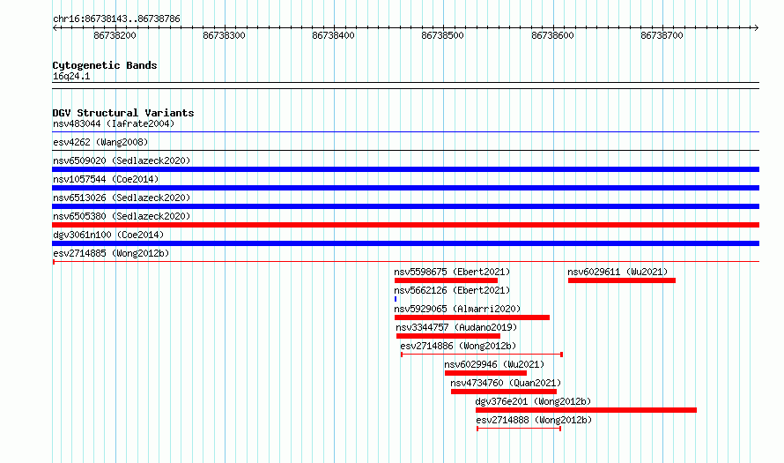Click the red bar under dgv376e201
The height and width of the screenshot is (463, 784).
[586, 410]
